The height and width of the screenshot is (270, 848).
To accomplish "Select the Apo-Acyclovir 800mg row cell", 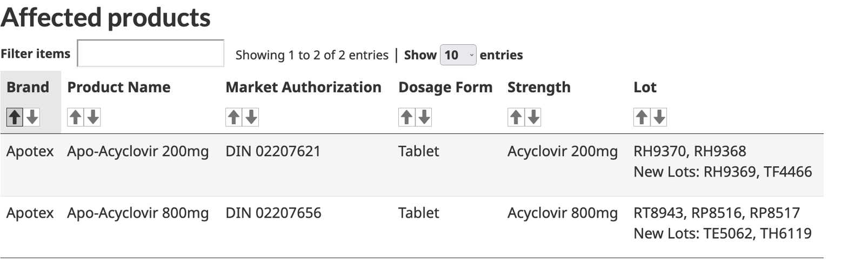I will click(x=138, y=213).
